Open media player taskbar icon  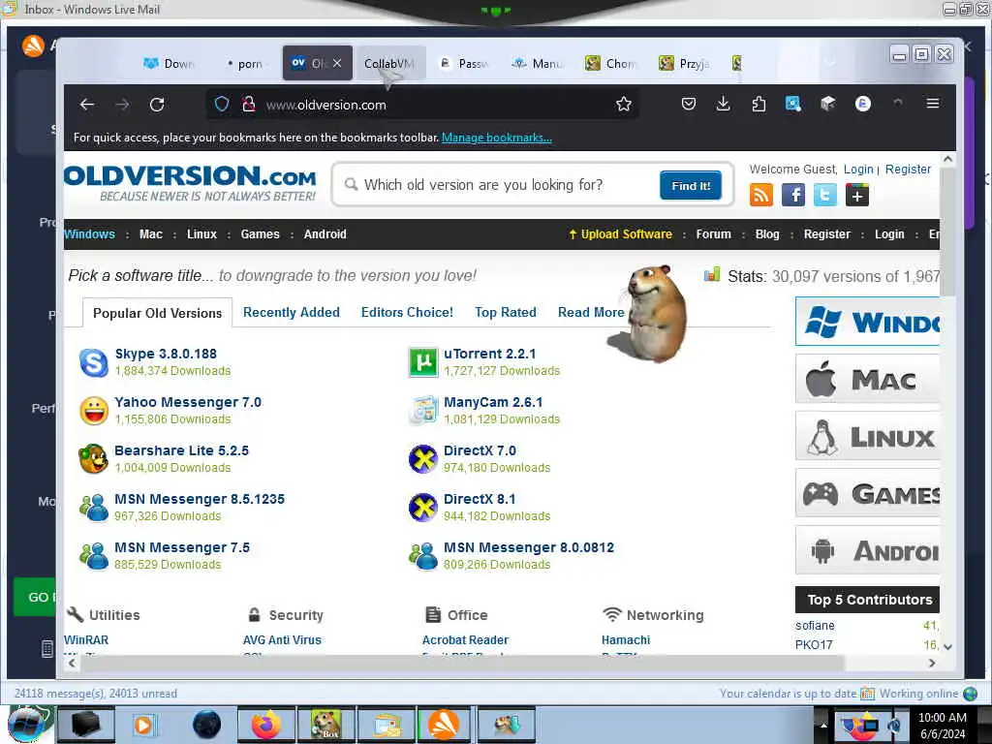pyautogui.click(x=143, y=725)
